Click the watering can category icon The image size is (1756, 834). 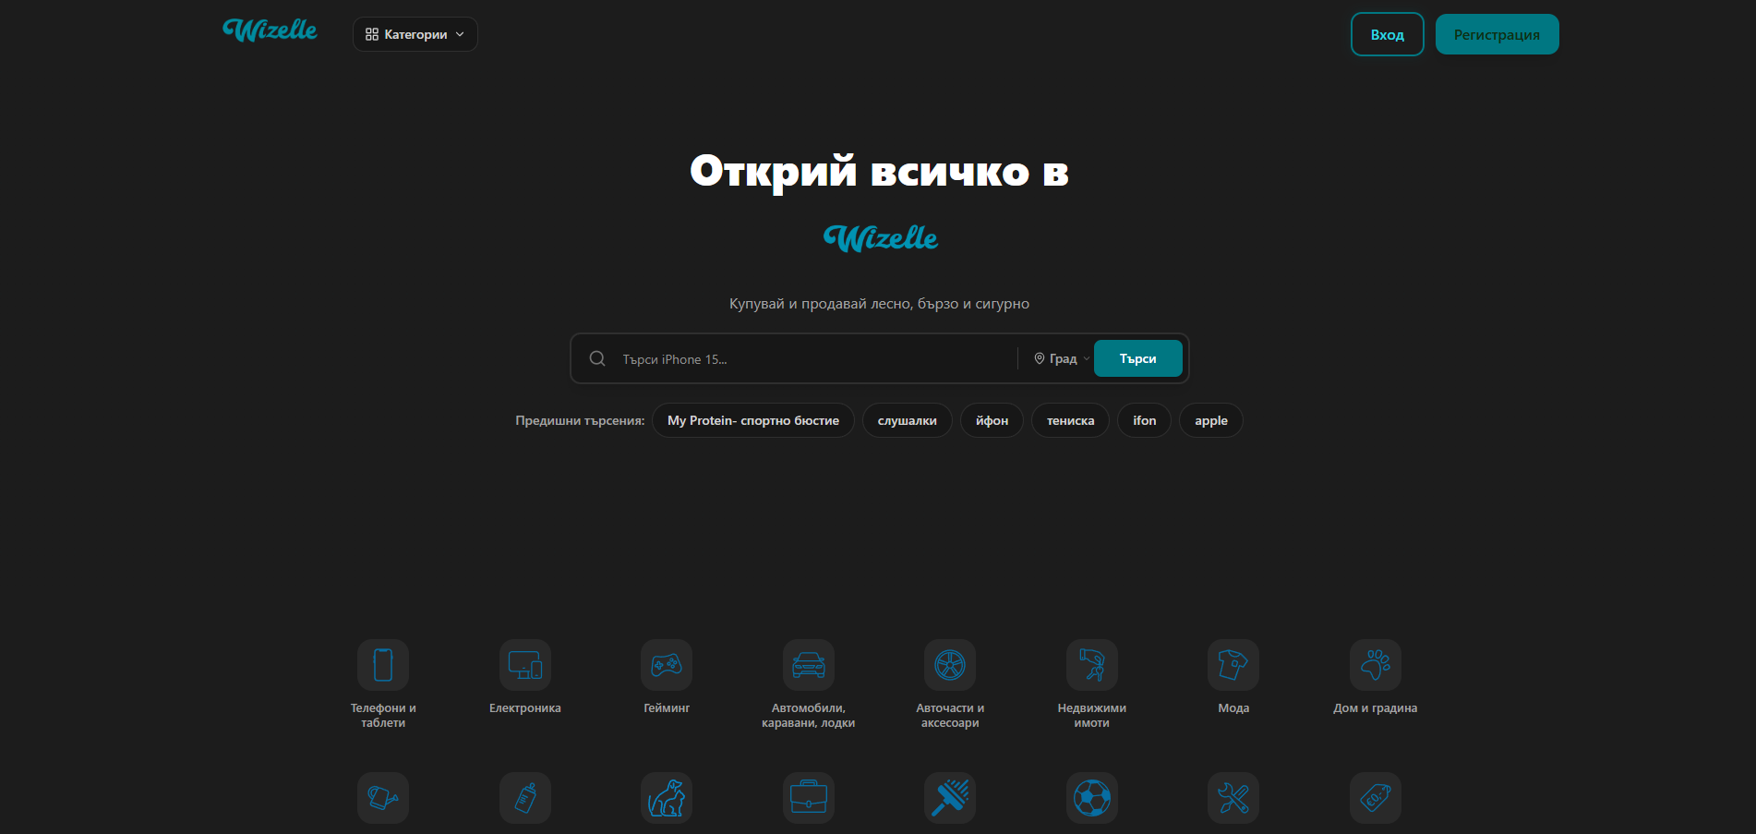pos(383,798)
